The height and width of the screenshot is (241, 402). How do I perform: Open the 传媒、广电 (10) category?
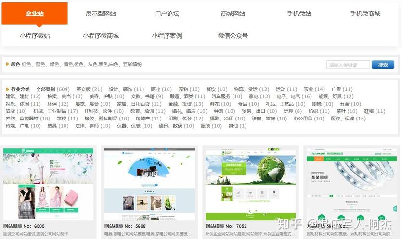[23, 126]
